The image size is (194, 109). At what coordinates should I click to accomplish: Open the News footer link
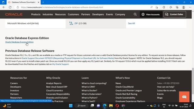point(118,83)
